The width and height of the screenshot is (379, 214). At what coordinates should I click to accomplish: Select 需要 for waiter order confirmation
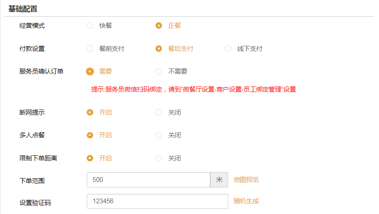90,71
